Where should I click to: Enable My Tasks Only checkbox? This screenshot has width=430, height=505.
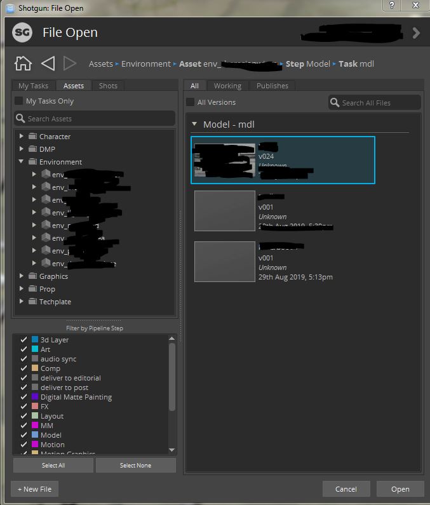[x=18, y=101]
